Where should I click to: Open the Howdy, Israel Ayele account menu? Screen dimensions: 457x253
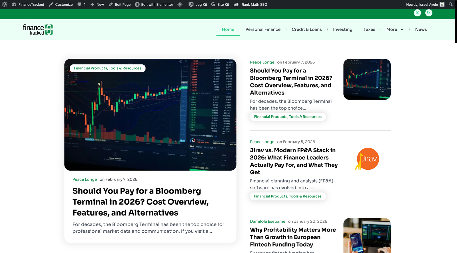(425, 4)
